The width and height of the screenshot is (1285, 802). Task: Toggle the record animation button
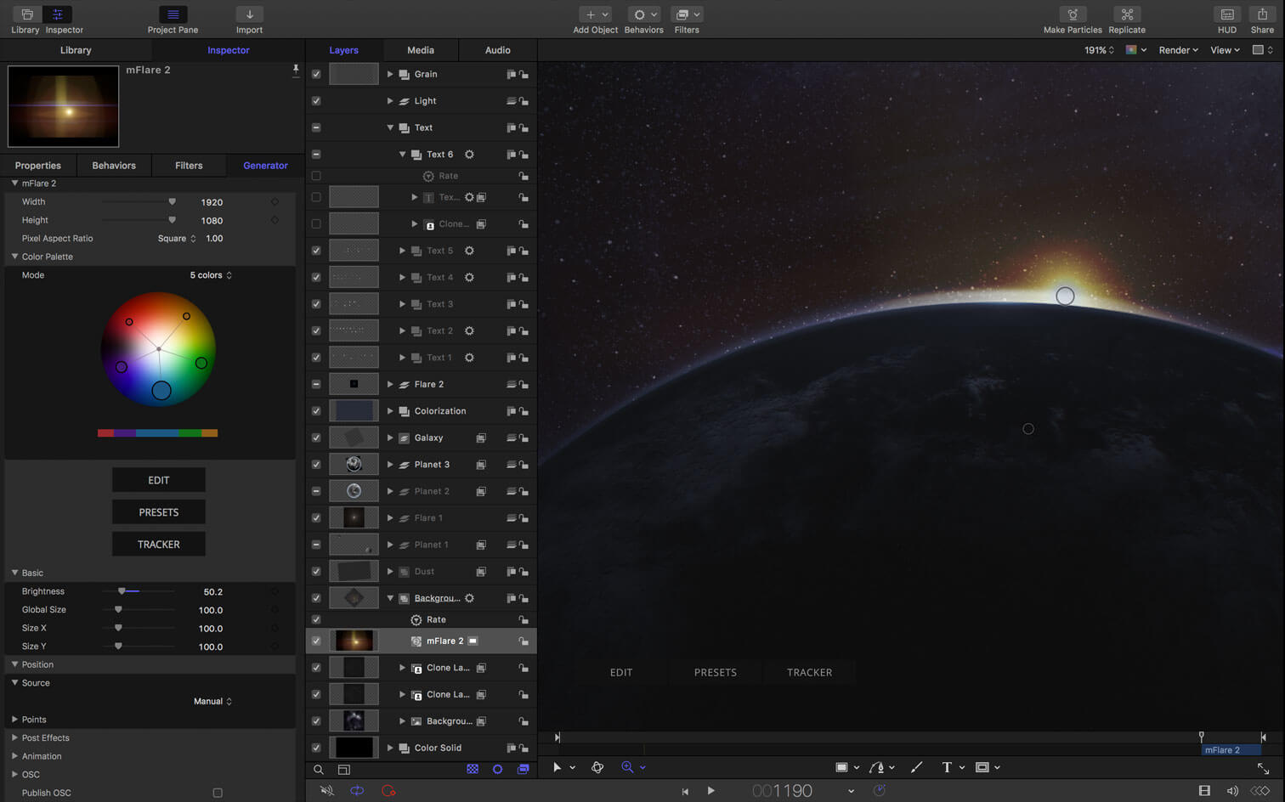(x=389, y=791)
